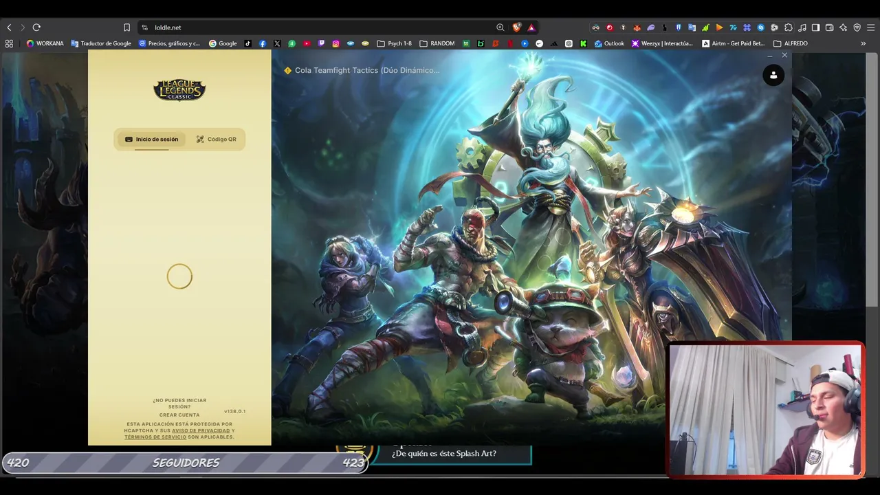Screen dimensions: 880x495
Task: Open the browser main menu
Action: coord(870,27)
